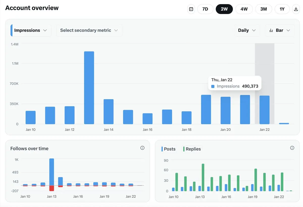The height and width of the screenshot is (207, 303).
Task: Select the 7D time range
Action: [205, 9]
